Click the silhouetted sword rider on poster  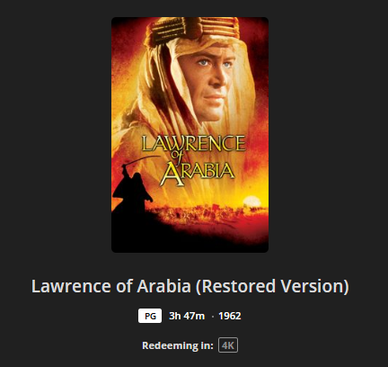pyautogui.click(x=133, y=186)
